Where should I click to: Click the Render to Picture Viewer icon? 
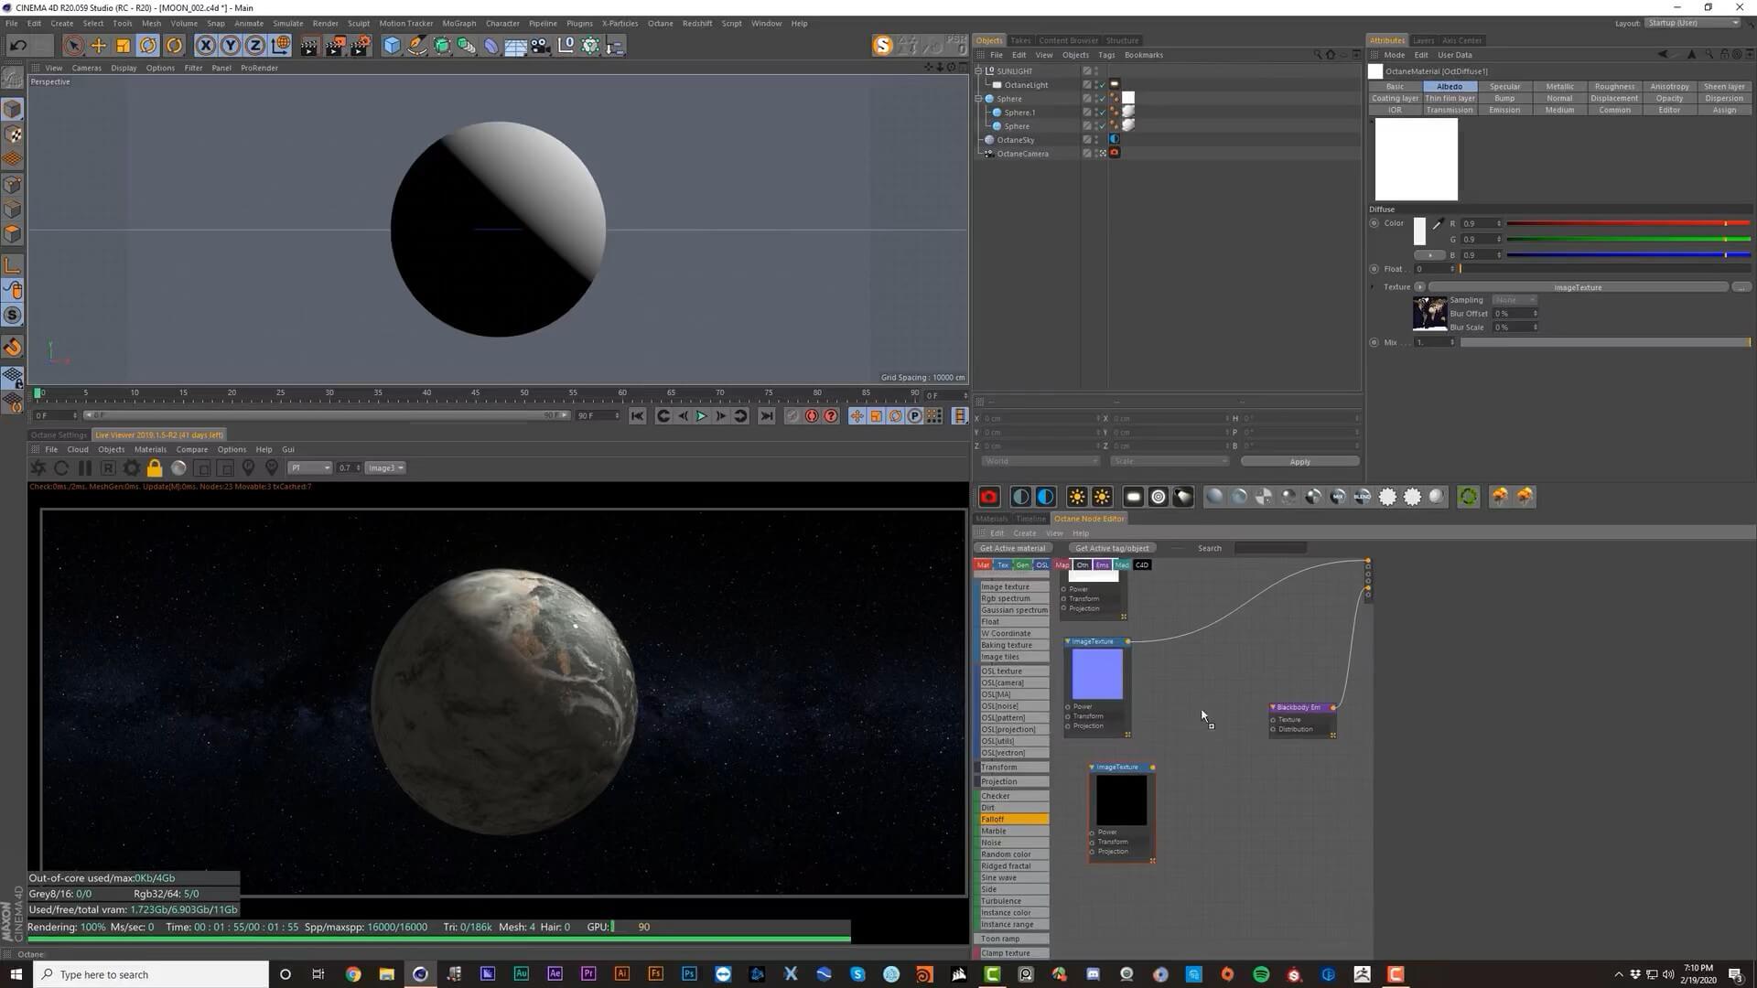(335, 45)
